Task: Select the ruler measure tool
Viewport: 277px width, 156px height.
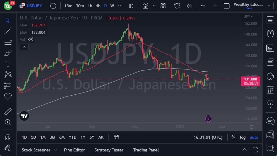Action: tap(8, 112)
